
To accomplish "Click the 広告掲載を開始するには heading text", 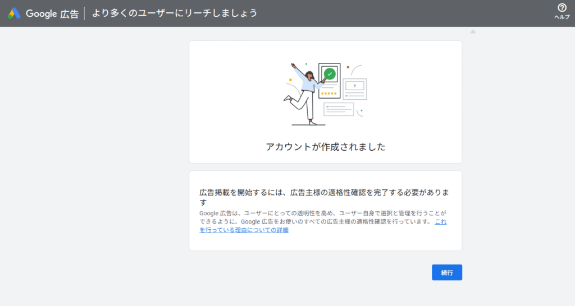I will pos(325,197).
